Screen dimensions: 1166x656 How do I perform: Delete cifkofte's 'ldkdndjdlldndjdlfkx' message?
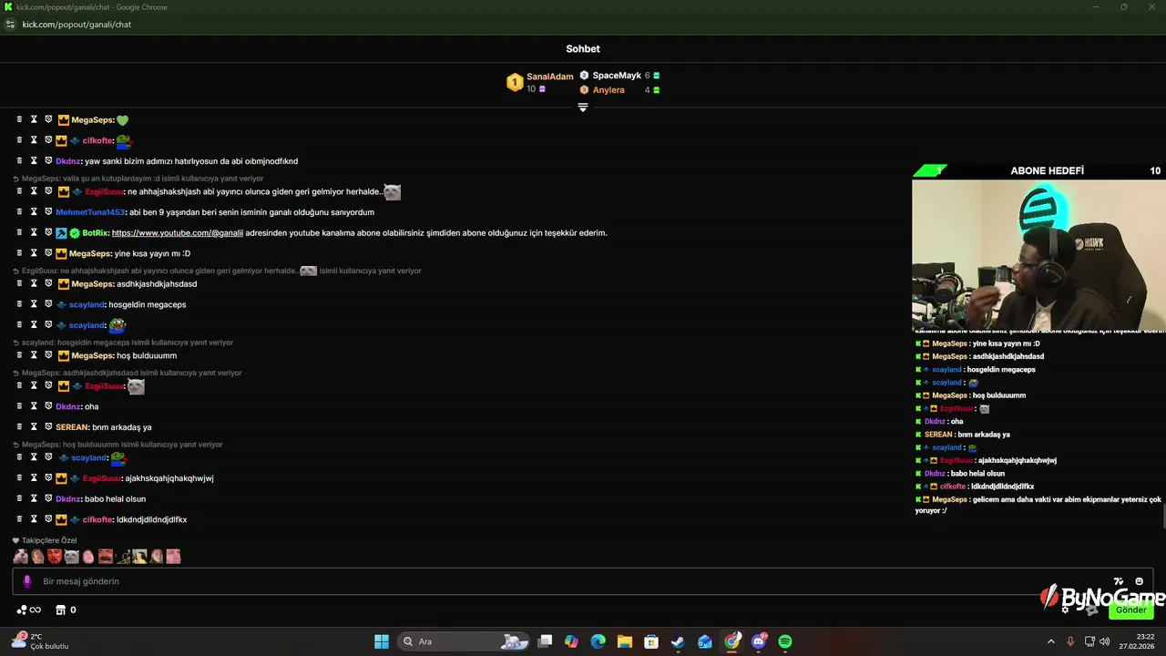[x=19, y=519]
